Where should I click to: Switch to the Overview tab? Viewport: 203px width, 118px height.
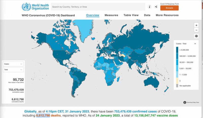[x=93, y=15]
